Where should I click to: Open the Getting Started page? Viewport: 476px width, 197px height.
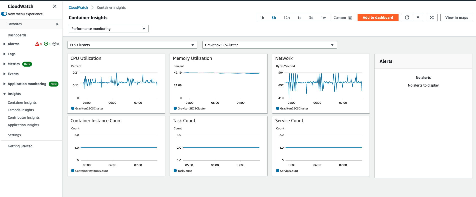click(20, 146)
